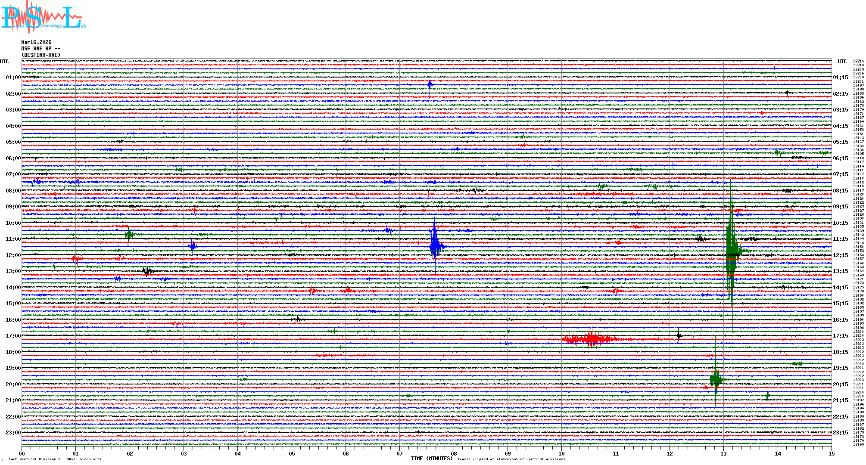
Task: Click the black event burst on 13:00 trace
Action: (147, 271)
